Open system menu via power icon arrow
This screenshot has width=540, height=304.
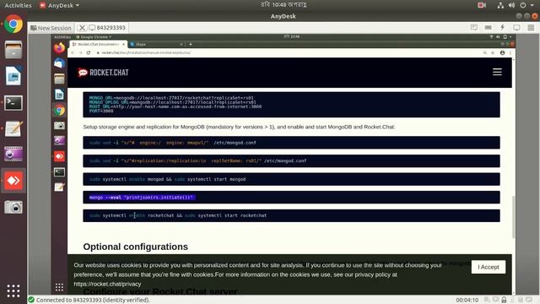pyautogui.click(x=526, y=5)
